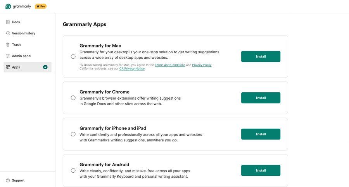Click the iPhone description about writing confidently
The height and width of the screenshot is (187, 349).
(x=141, y=137)
